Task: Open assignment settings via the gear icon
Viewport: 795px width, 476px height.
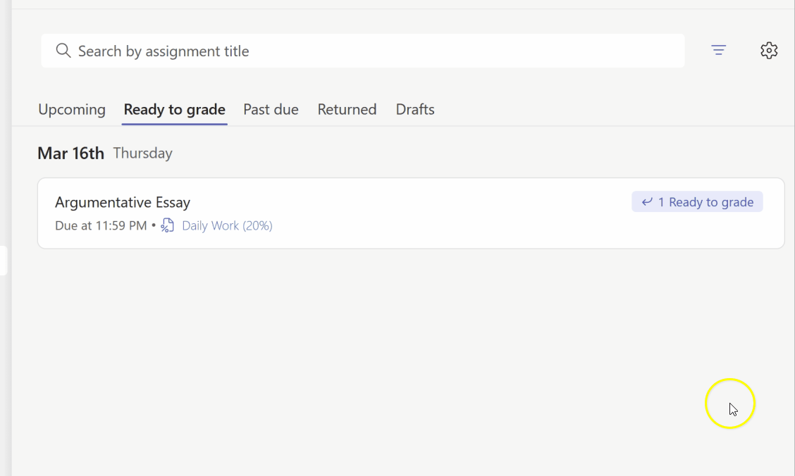Action: coord(769,50)
